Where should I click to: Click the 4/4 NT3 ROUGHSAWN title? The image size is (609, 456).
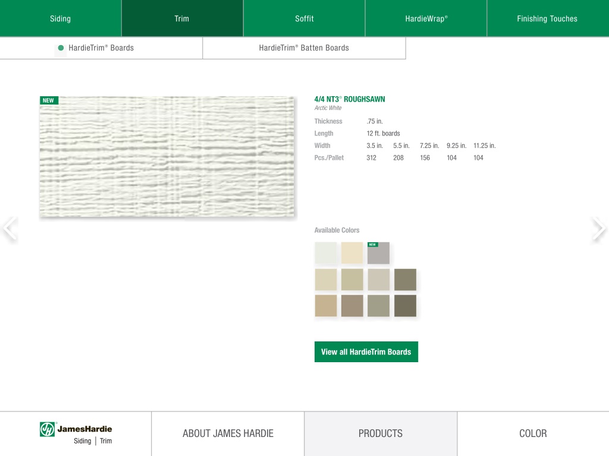[x=350, y=99]
